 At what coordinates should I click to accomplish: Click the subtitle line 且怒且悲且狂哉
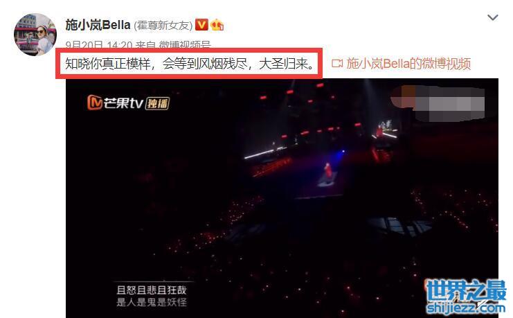[x=152, y=290]
